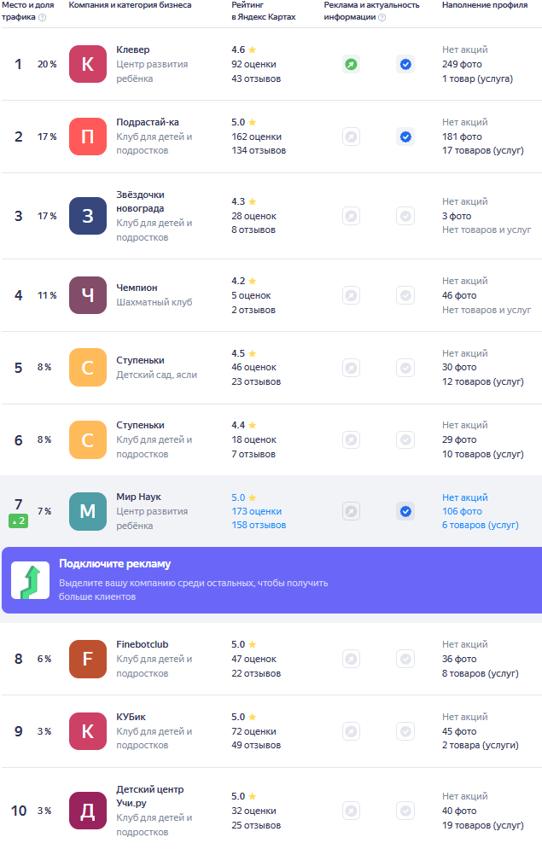Click the help icon next to информации

[x=382, y=17]
